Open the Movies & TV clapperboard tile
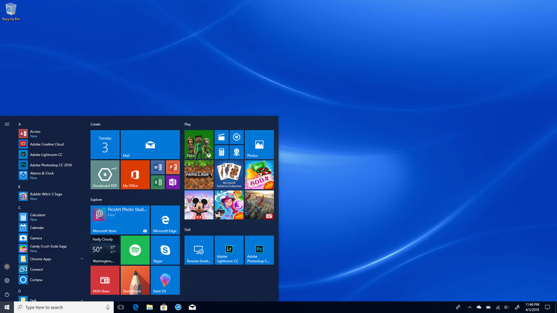 (x=221, y=137)
